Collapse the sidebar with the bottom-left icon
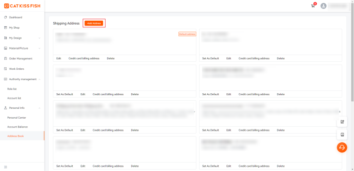 6,167
